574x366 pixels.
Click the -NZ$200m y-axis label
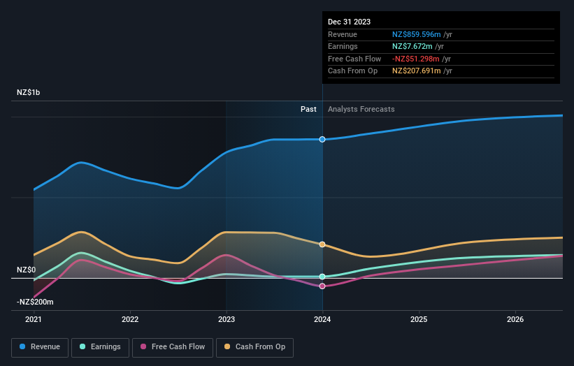[x=35, y=302]
